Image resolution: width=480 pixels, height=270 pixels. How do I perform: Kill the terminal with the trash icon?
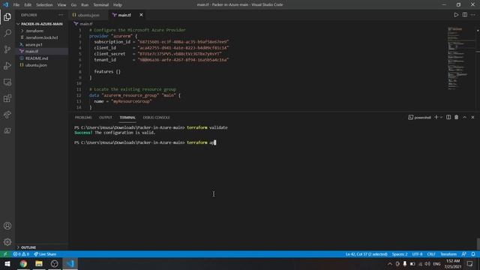(457, 117)
